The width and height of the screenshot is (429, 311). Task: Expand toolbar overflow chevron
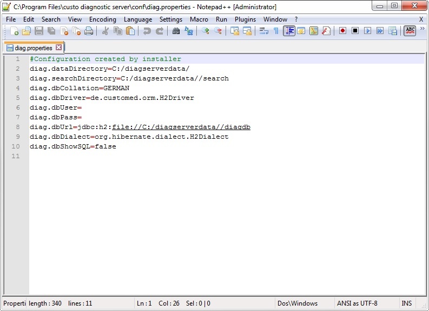pos(422,29)
